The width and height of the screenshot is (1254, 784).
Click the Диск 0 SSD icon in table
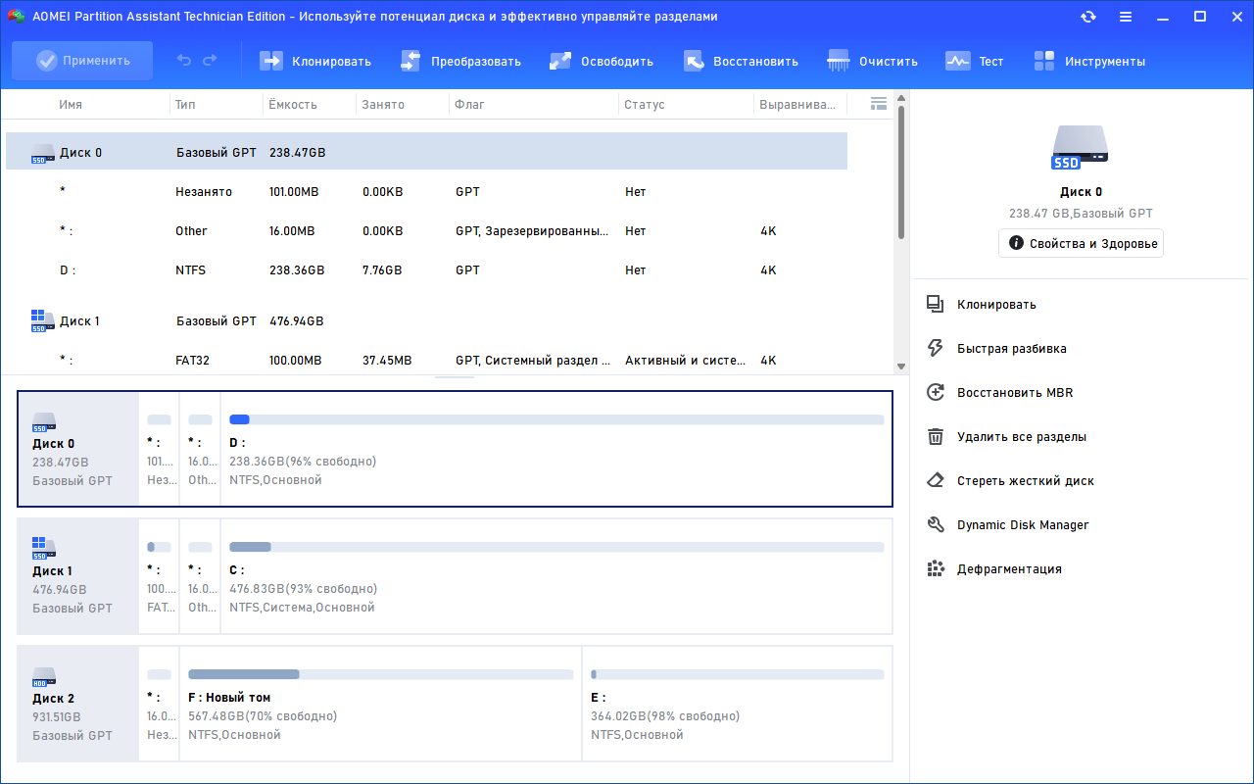coord(42,153)
